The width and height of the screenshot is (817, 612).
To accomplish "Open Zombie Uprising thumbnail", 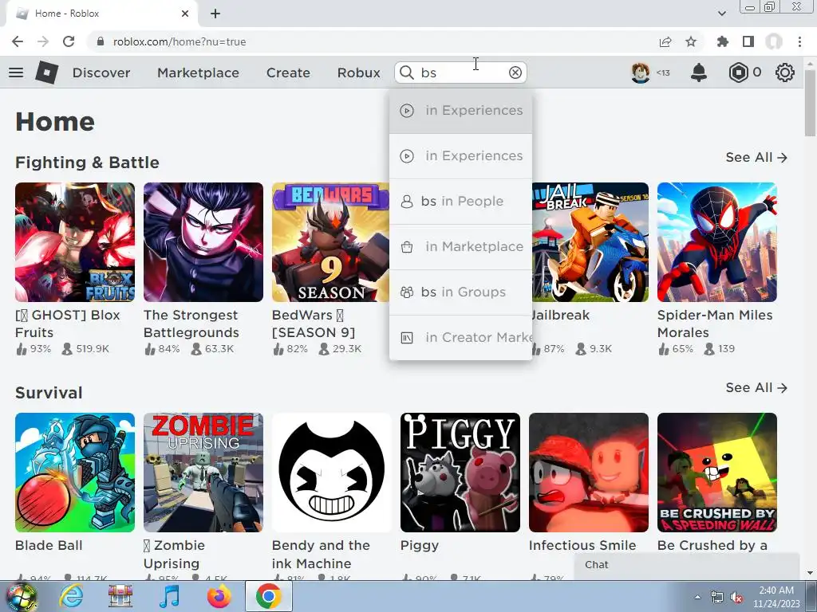I will click(203, 473).
